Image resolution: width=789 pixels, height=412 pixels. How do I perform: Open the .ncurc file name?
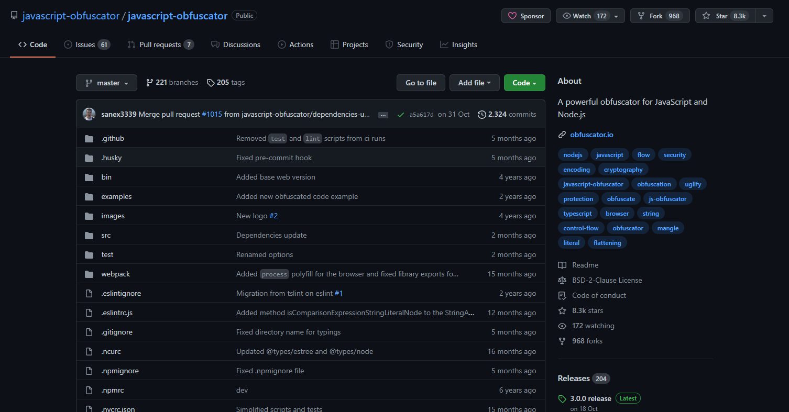pyautogui.click(x=111, y=351)
